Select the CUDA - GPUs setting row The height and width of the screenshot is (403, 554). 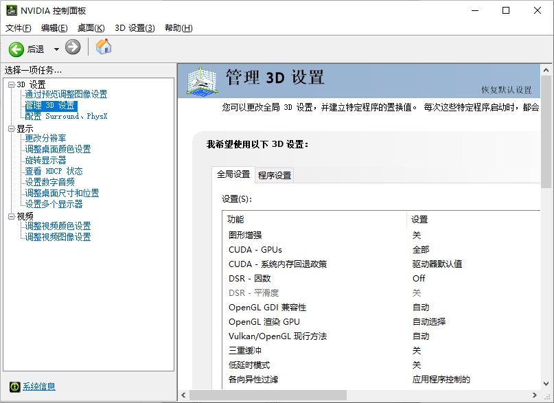point(255,249)
